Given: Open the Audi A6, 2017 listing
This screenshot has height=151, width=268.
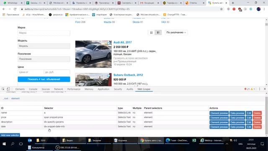Looking at the screenshot, I should coord(123,42).
